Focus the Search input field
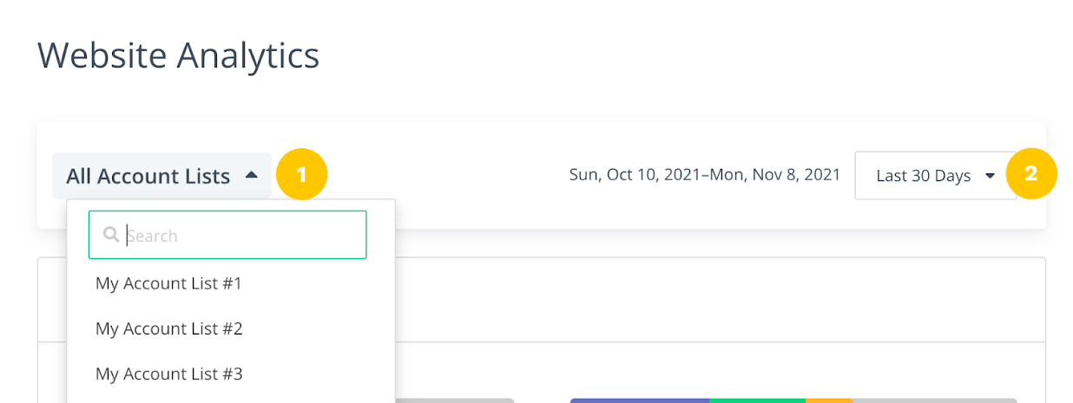Screen dimensions: 1073x403 (x=227, y=235)
